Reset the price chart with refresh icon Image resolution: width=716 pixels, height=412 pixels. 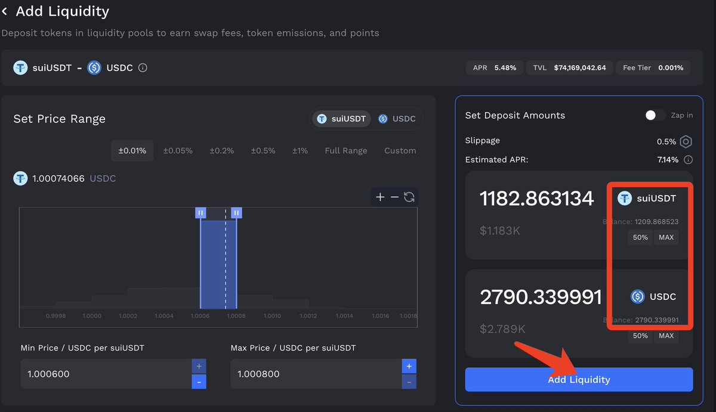click(x=409, y=197)
